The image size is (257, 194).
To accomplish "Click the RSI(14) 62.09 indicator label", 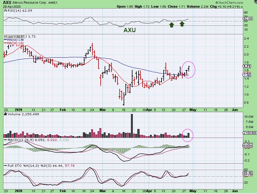I will coord(20,10).
